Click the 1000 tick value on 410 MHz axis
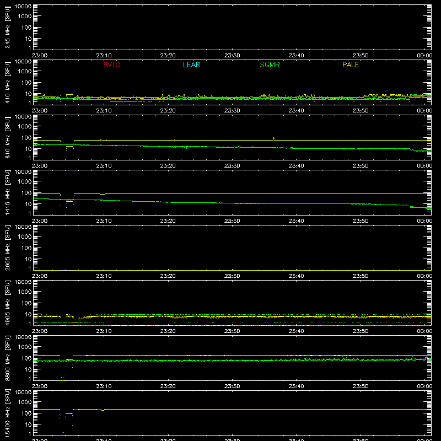This screenshot has width=441, height=441. (25, 72)
